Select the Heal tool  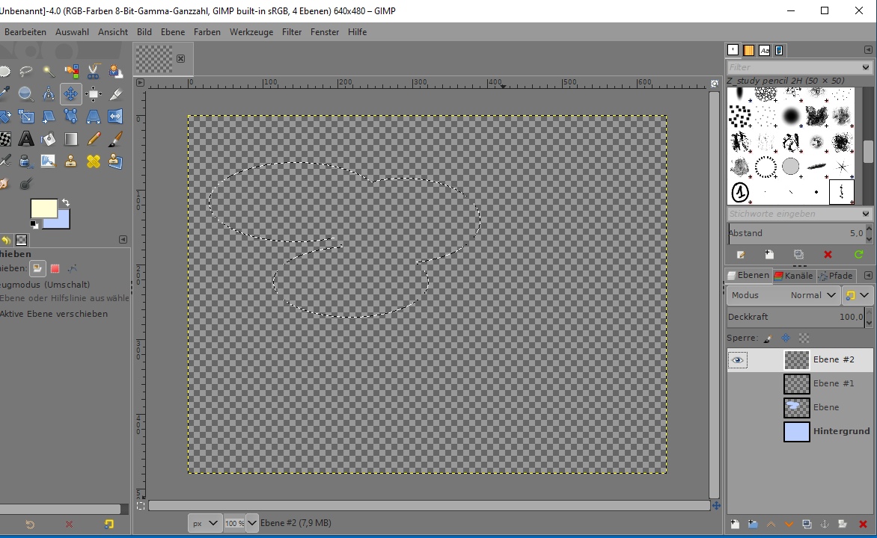coord(94,161)
